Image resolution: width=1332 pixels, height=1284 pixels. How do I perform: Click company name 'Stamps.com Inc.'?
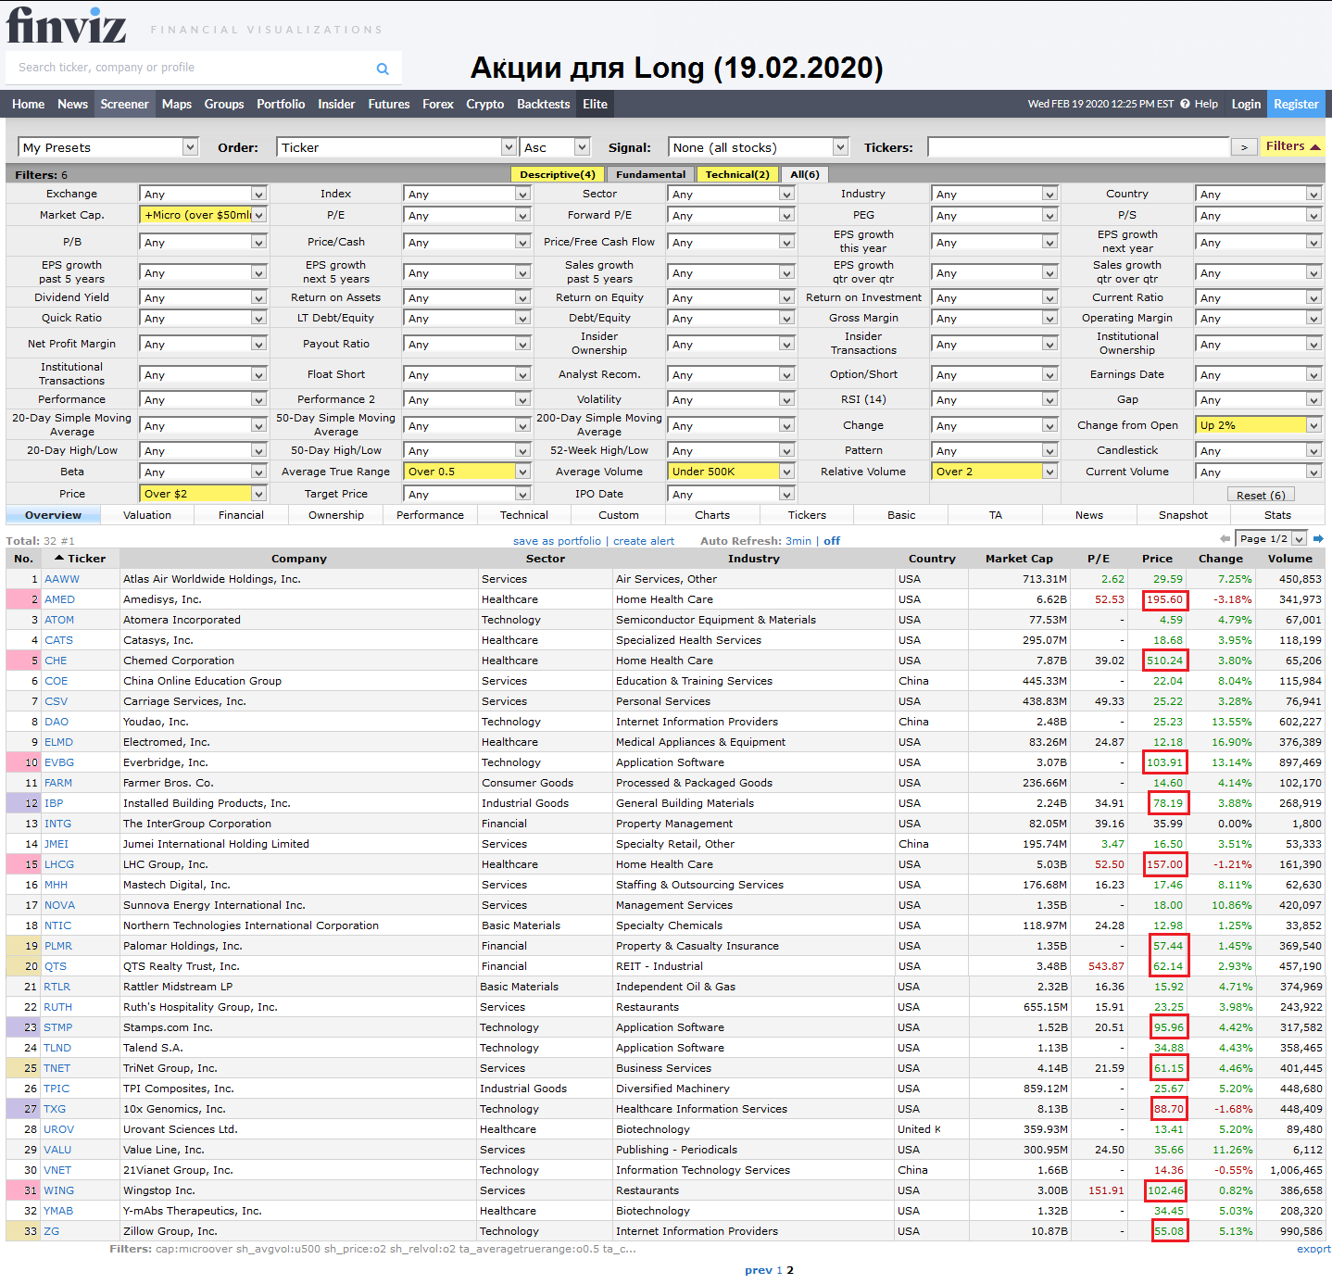[x=168, y=1027]
